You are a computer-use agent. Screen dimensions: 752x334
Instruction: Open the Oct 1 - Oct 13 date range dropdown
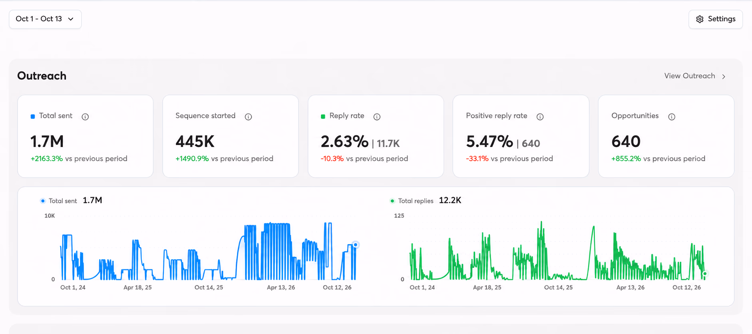click(x=45, y=19)
